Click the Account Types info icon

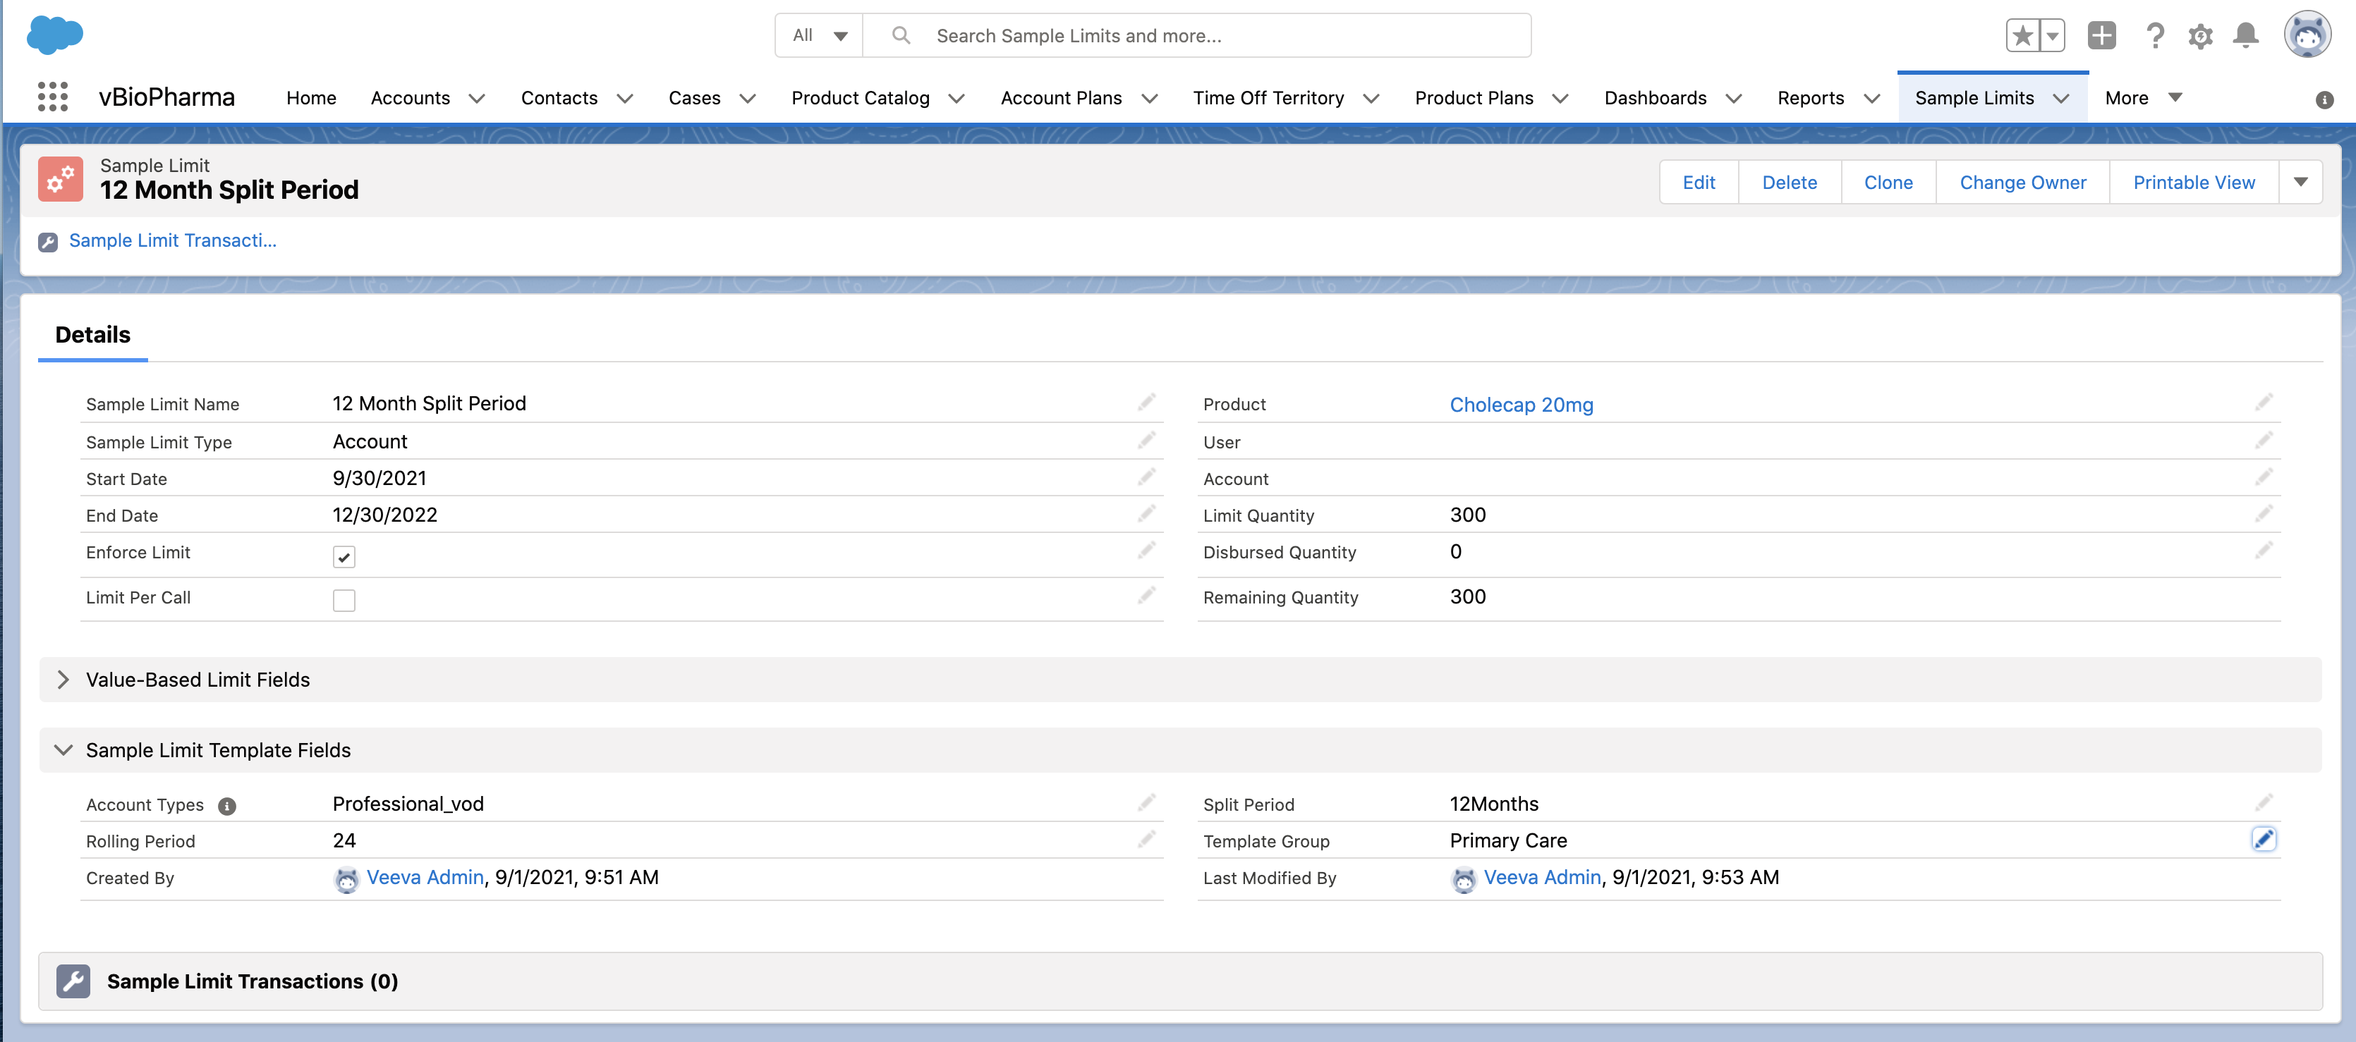point(227,805)
